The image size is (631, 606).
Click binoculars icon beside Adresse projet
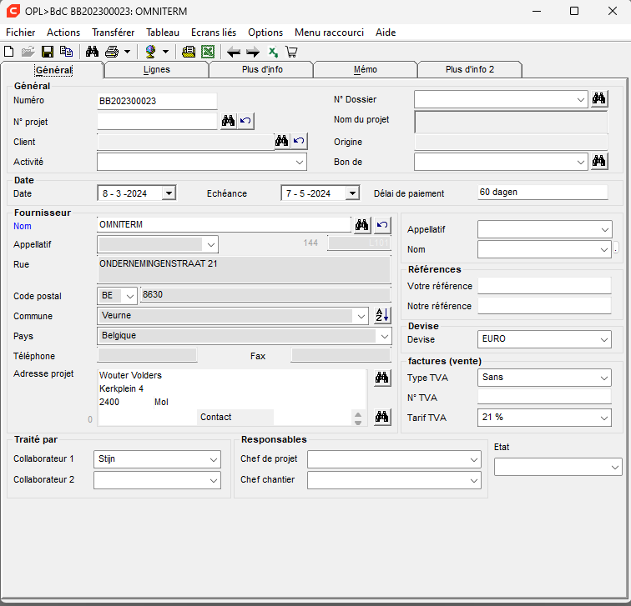click(x=382, y=378)
